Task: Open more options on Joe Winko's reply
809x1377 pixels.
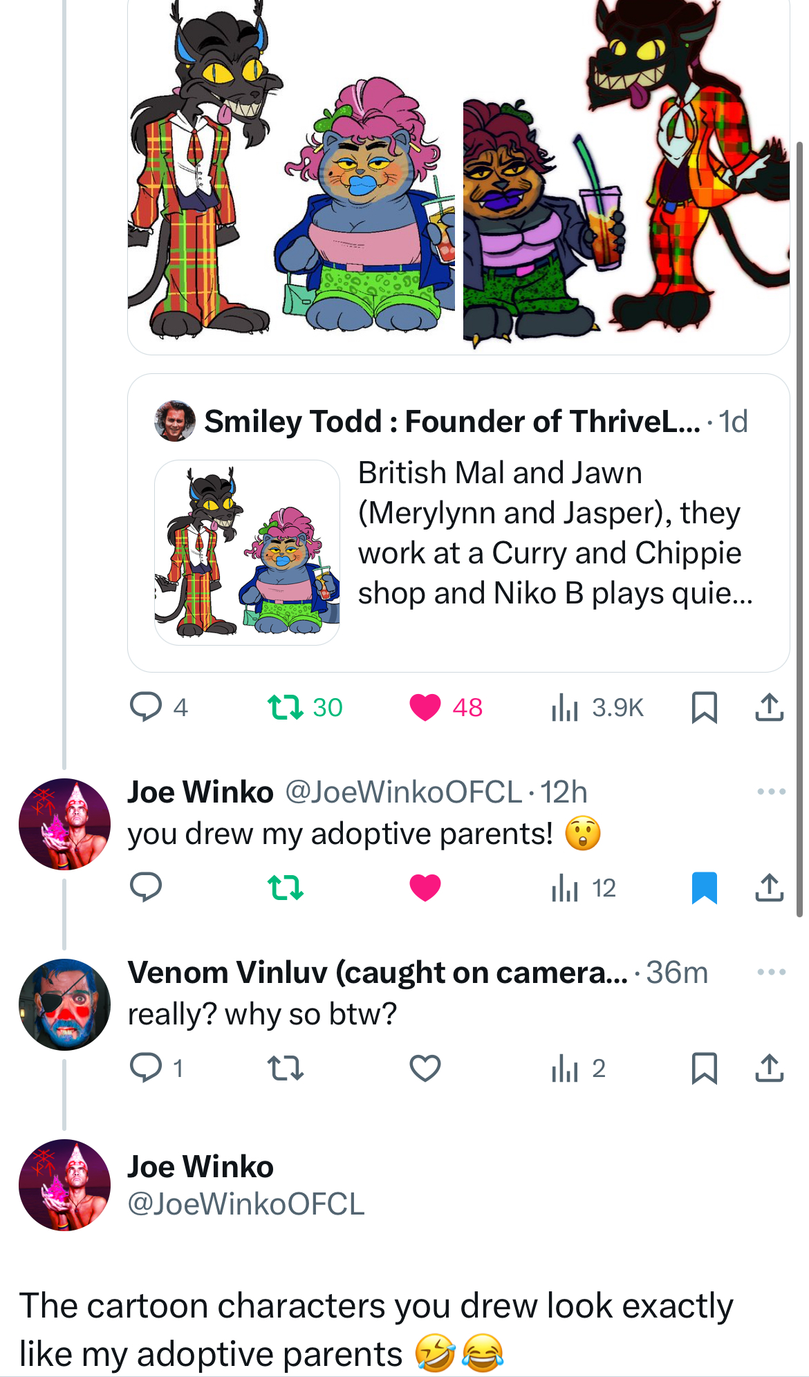Action: pyautogui.click(x=771, y=791)
